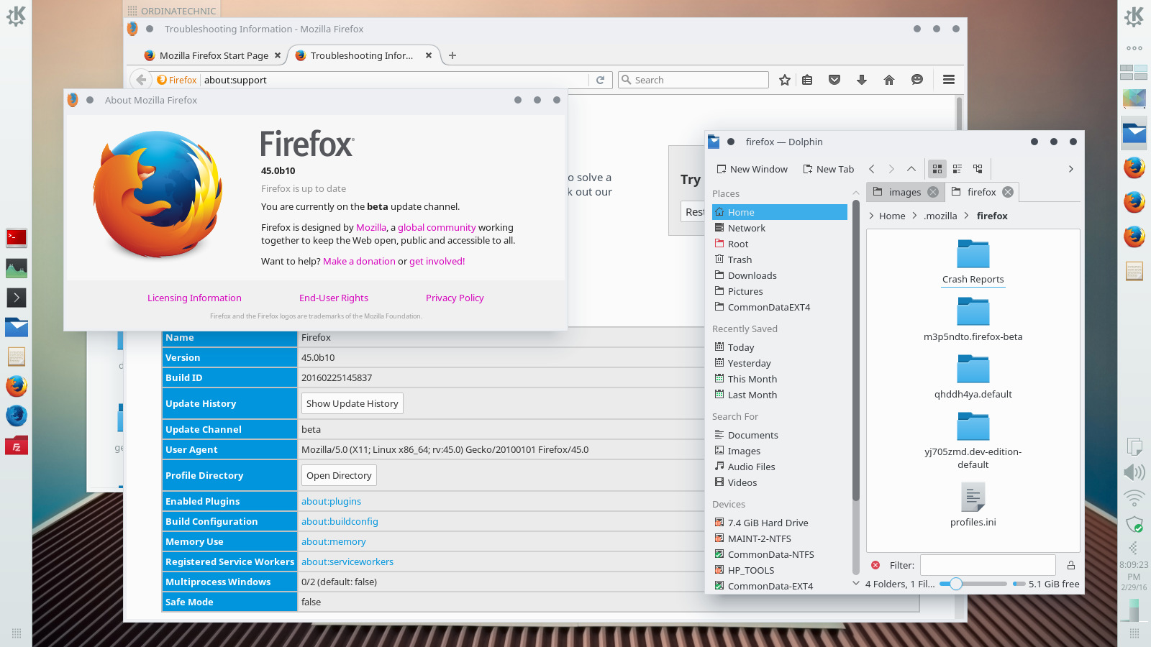Click the about:support address bar
Screen dimensions: 1151x647
coord(394,80)
